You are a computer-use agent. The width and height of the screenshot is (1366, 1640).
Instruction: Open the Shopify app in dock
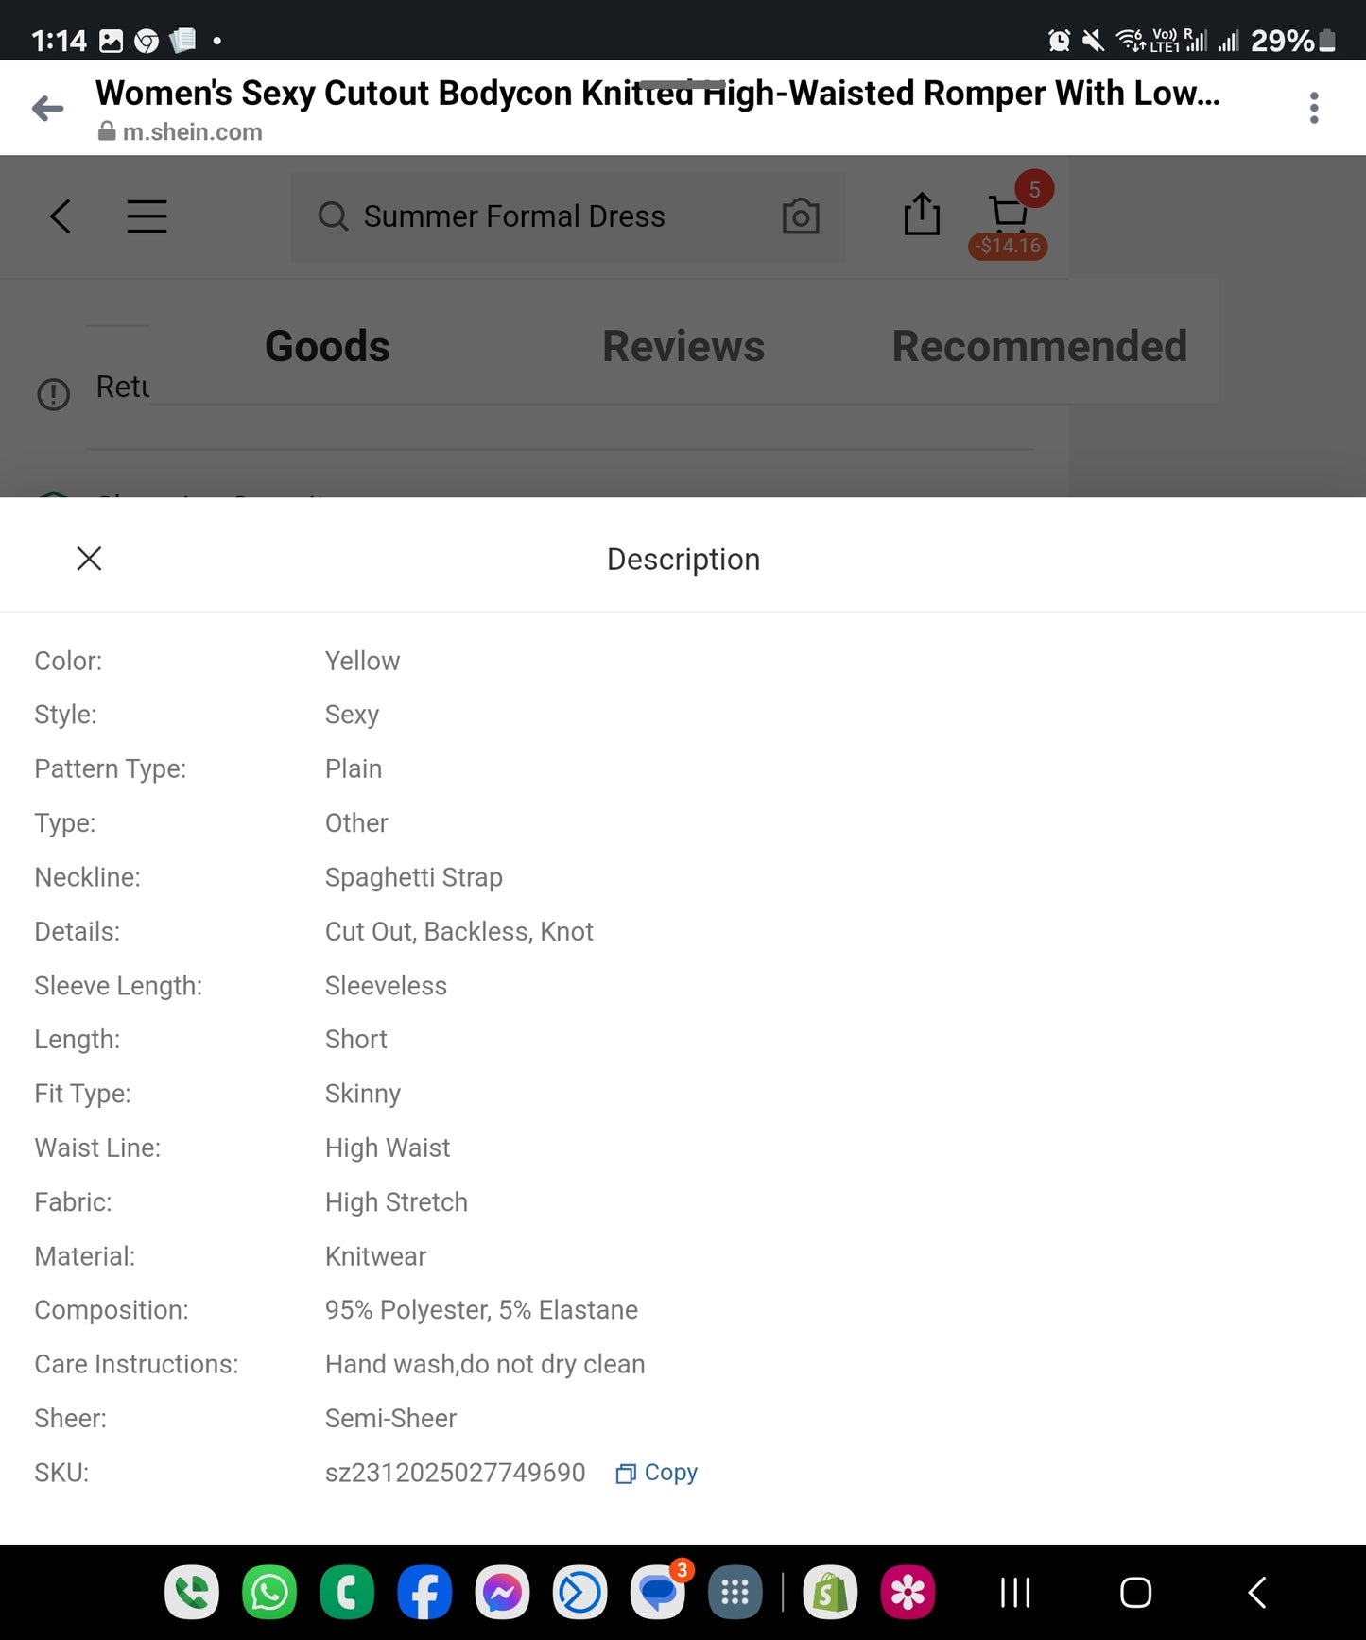point(830,1593)
